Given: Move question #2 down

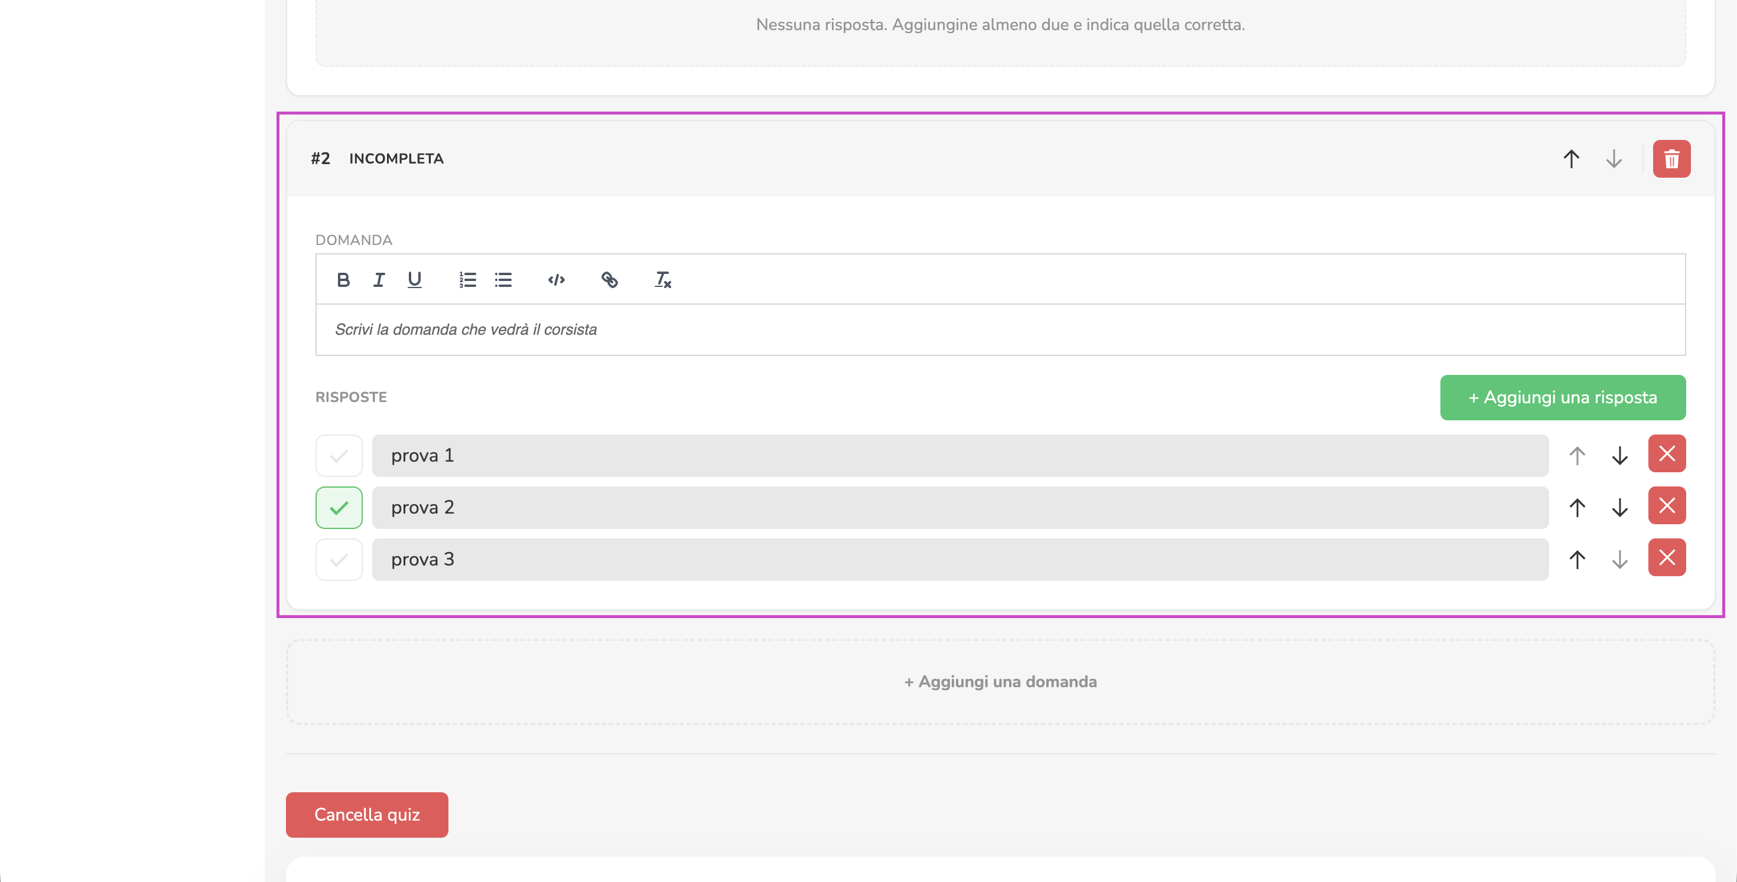Looking at the screenshot, I should point(1614,159).
